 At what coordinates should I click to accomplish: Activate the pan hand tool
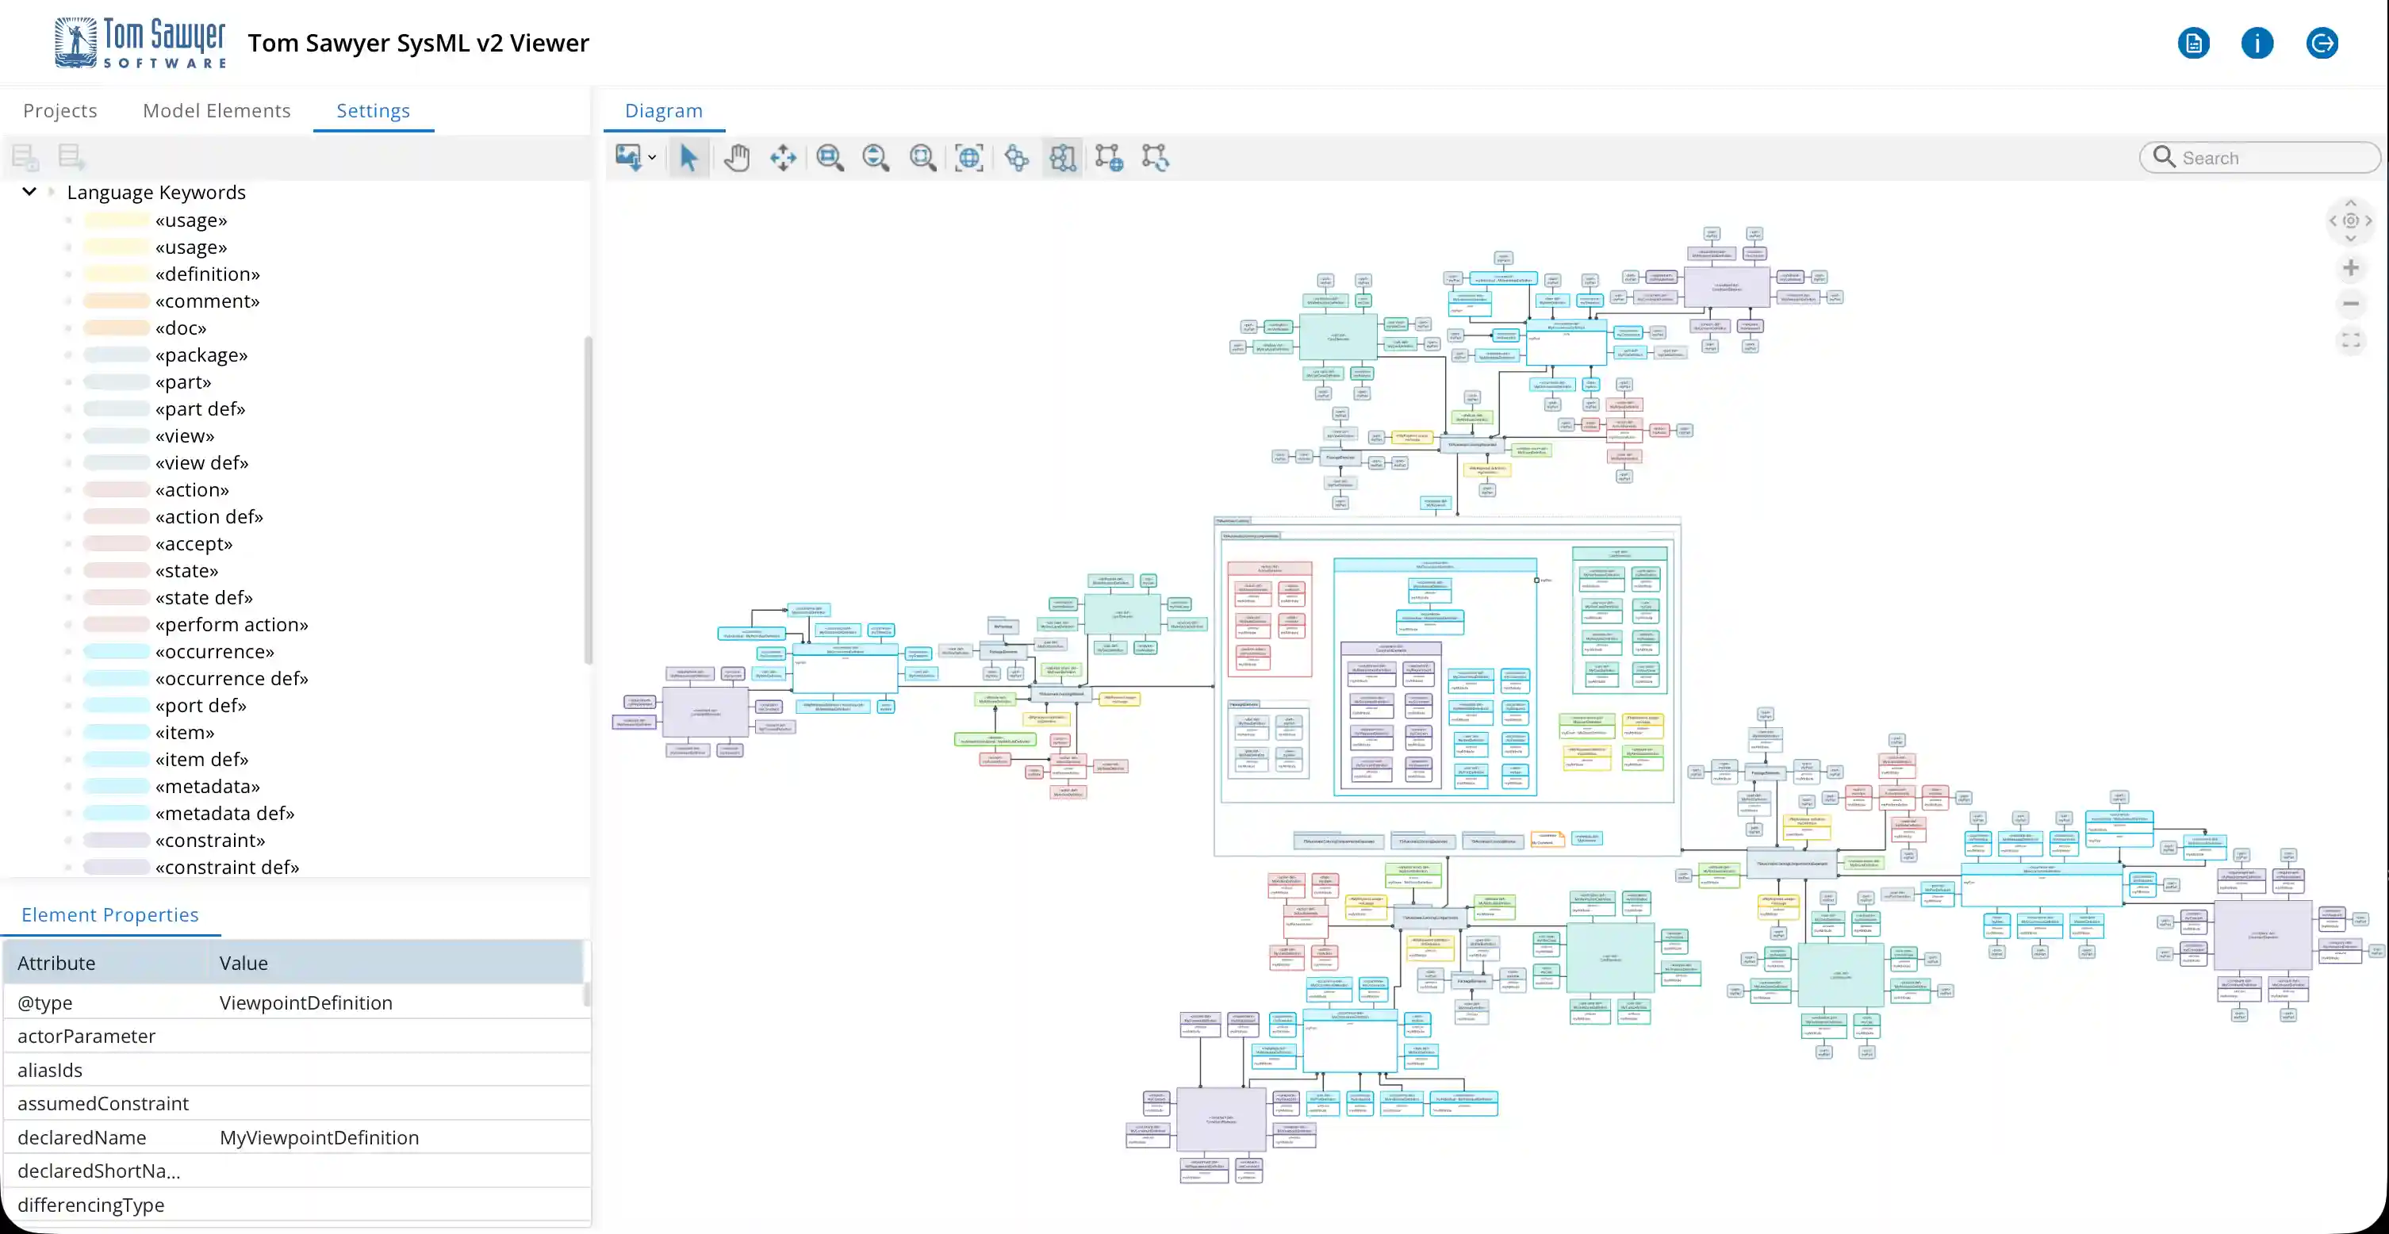point(736,158)
